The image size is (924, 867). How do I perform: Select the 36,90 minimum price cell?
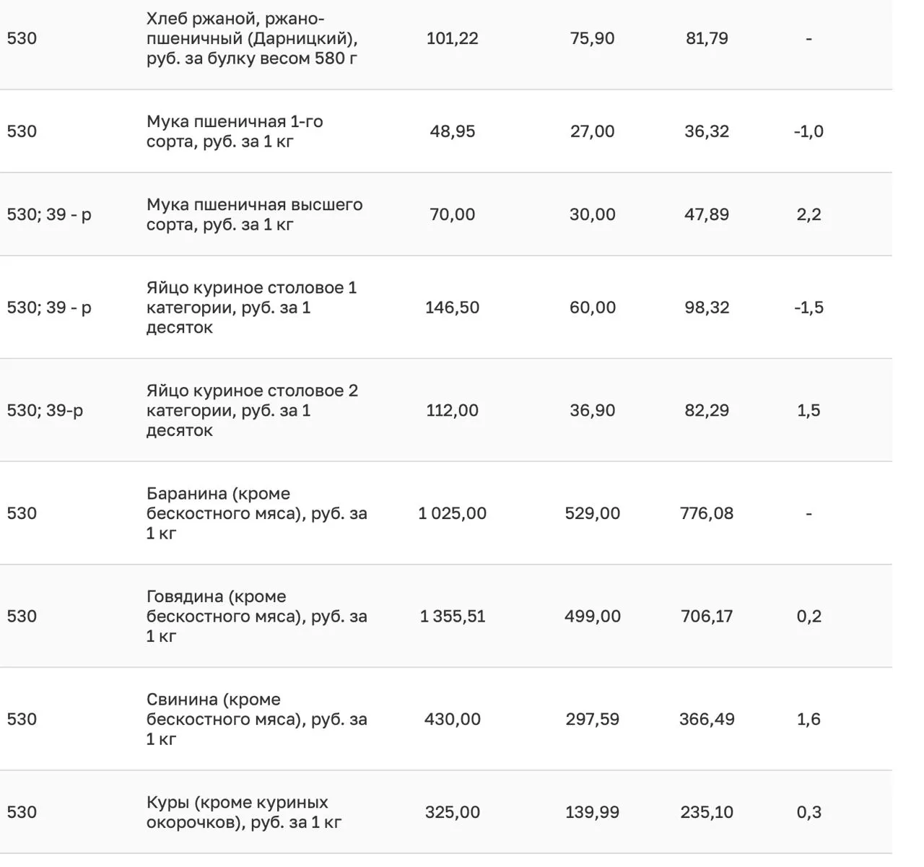click(592, 411)
